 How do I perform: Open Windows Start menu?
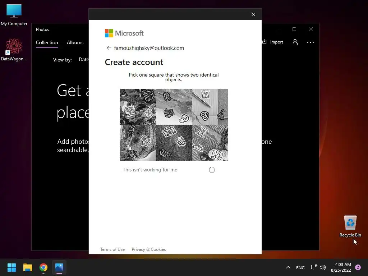11,267
